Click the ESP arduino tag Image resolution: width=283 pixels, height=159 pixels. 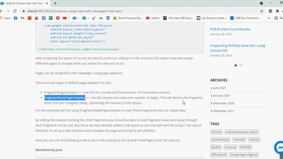[219, 155]
